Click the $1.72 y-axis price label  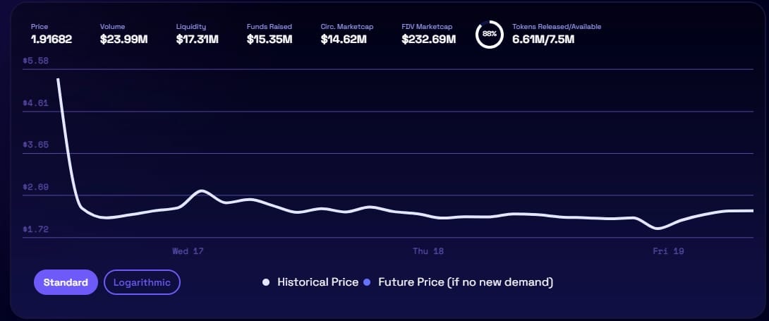[x=35, y=230]
